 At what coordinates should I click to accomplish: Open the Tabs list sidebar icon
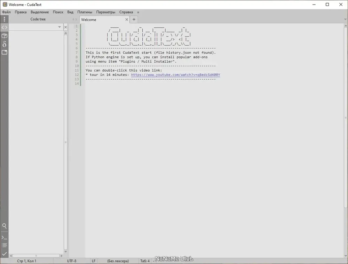(x=4, y=53)
